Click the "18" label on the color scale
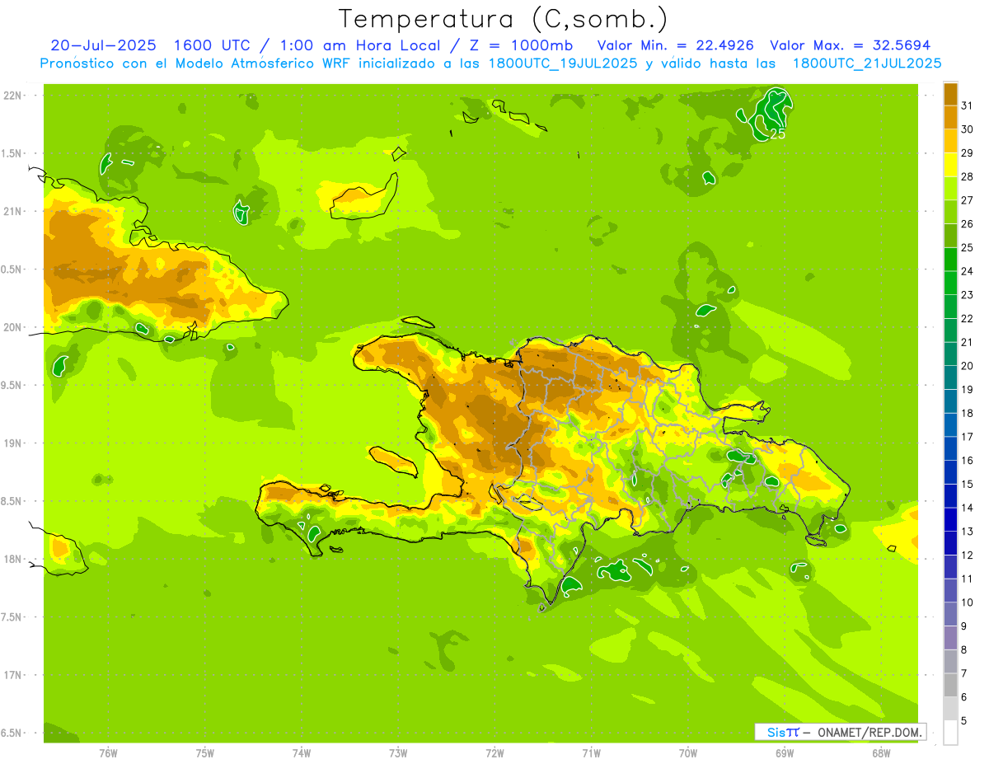The image size is (989, 764). [968, 414]
